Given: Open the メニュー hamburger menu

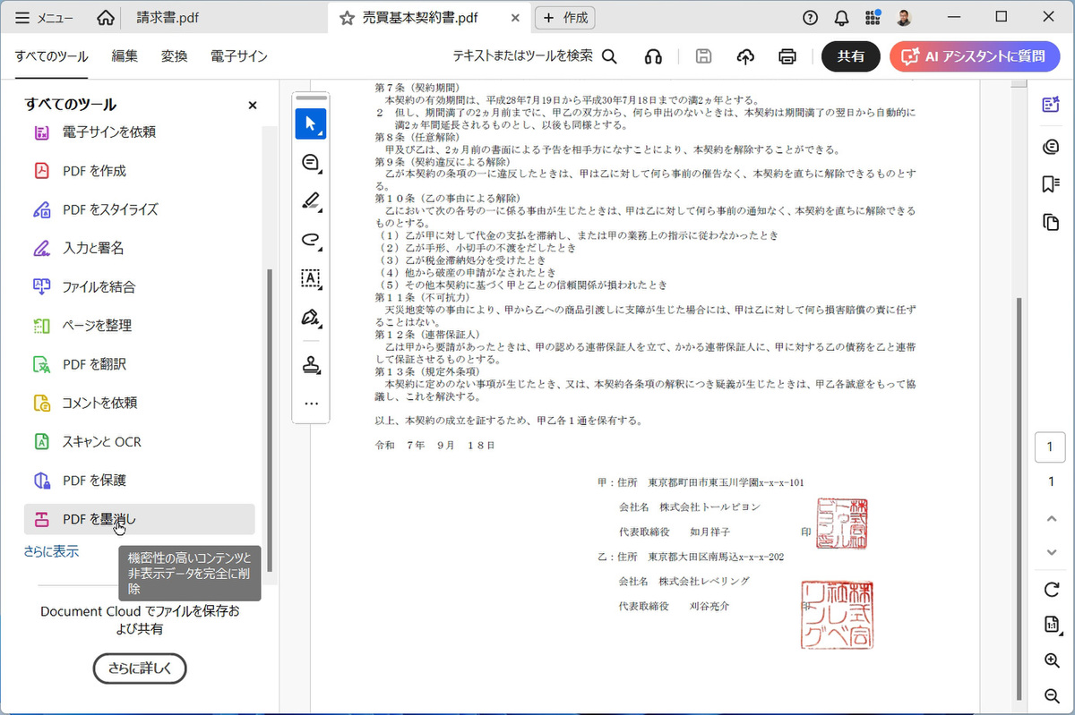Looking at the screenshot, I should (45, 18).
